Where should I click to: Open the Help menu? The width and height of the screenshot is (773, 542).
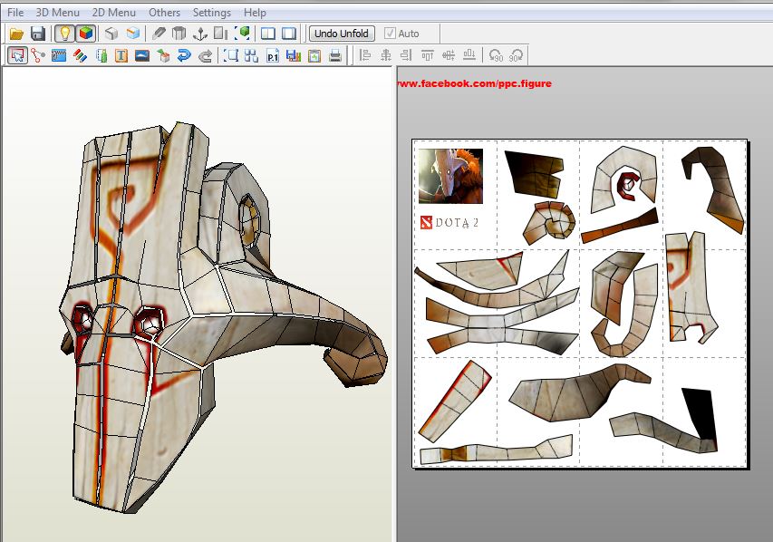pyautogui.click(x=255, y=13)
